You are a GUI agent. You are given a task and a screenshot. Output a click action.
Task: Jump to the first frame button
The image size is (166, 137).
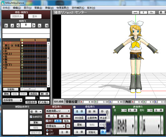coord(6,26)
